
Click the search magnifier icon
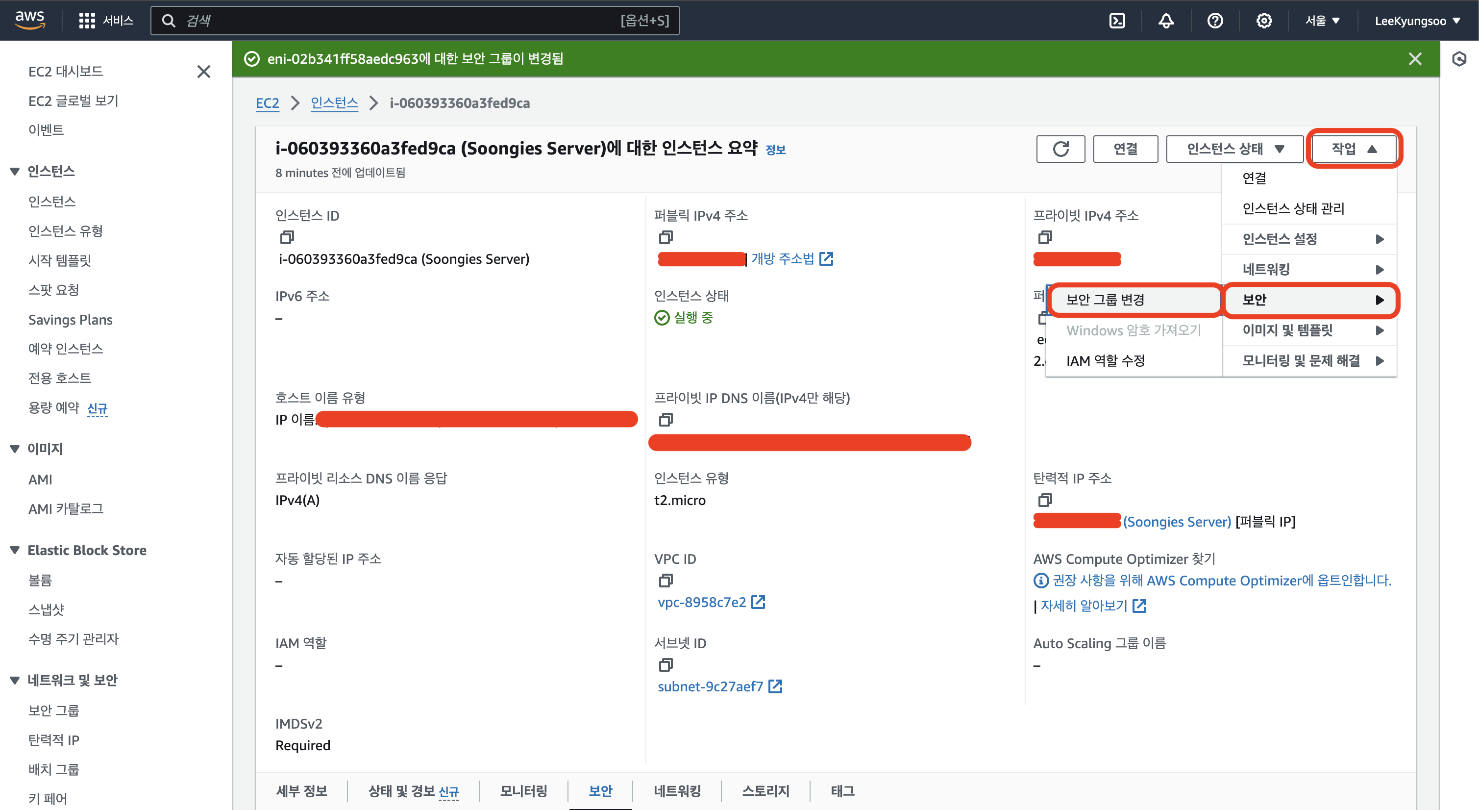click(168, 21)
